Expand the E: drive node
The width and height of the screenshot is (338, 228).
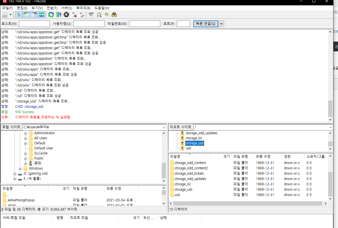tap(15, 179)
